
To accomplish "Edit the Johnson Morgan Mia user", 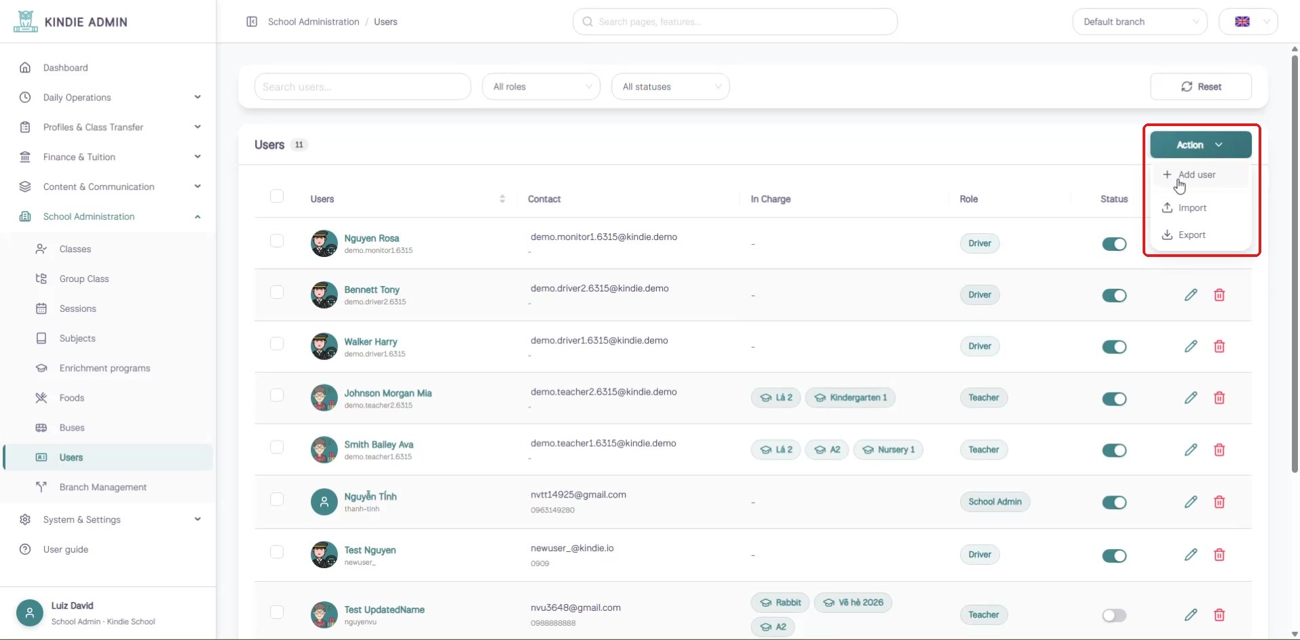I will click(x=1191, y=398).
